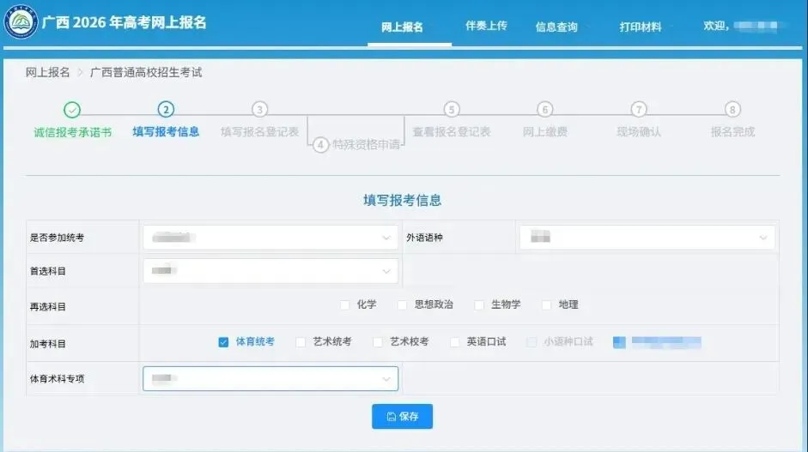Click the breadcrumb separator arrow
Viewport: 808px width, 452px height.
tap(80, 73)
